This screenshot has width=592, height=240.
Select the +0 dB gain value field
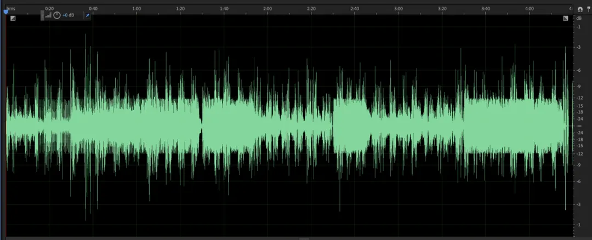(69, 15)
